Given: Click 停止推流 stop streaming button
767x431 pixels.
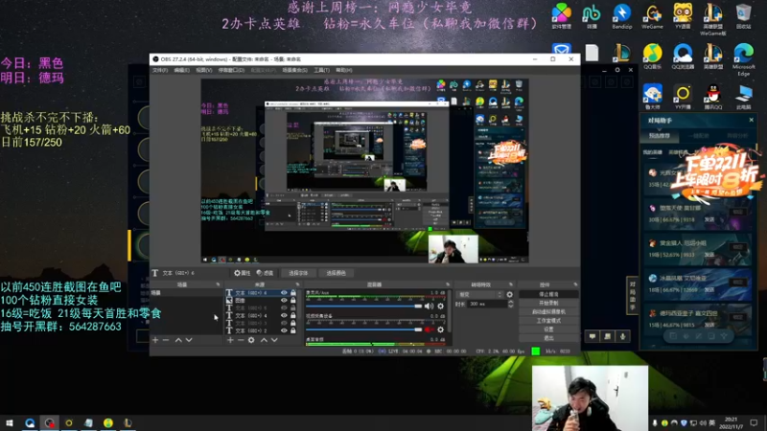Looking at the screenshot, I should 548,294.
